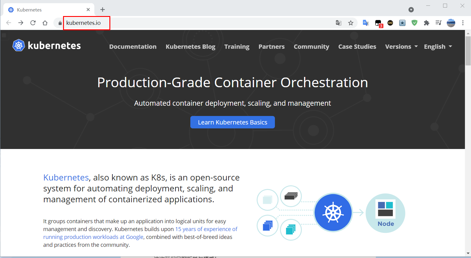
Task: Click the browser Forward arrow
Action: tap(21, 23)
